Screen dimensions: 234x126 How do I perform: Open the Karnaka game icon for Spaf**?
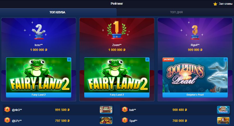pyautogui.click(x=223, y=121)
